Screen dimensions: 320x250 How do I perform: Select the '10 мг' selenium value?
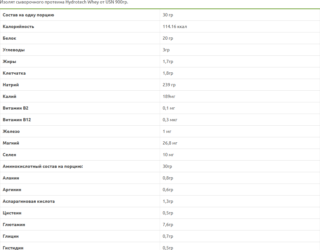[168, 155]
